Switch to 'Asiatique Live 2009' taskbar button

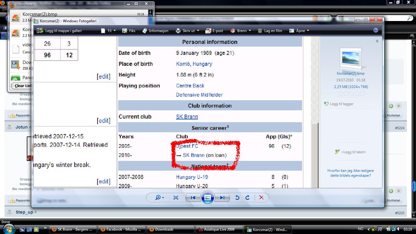[x=219, y=229]
